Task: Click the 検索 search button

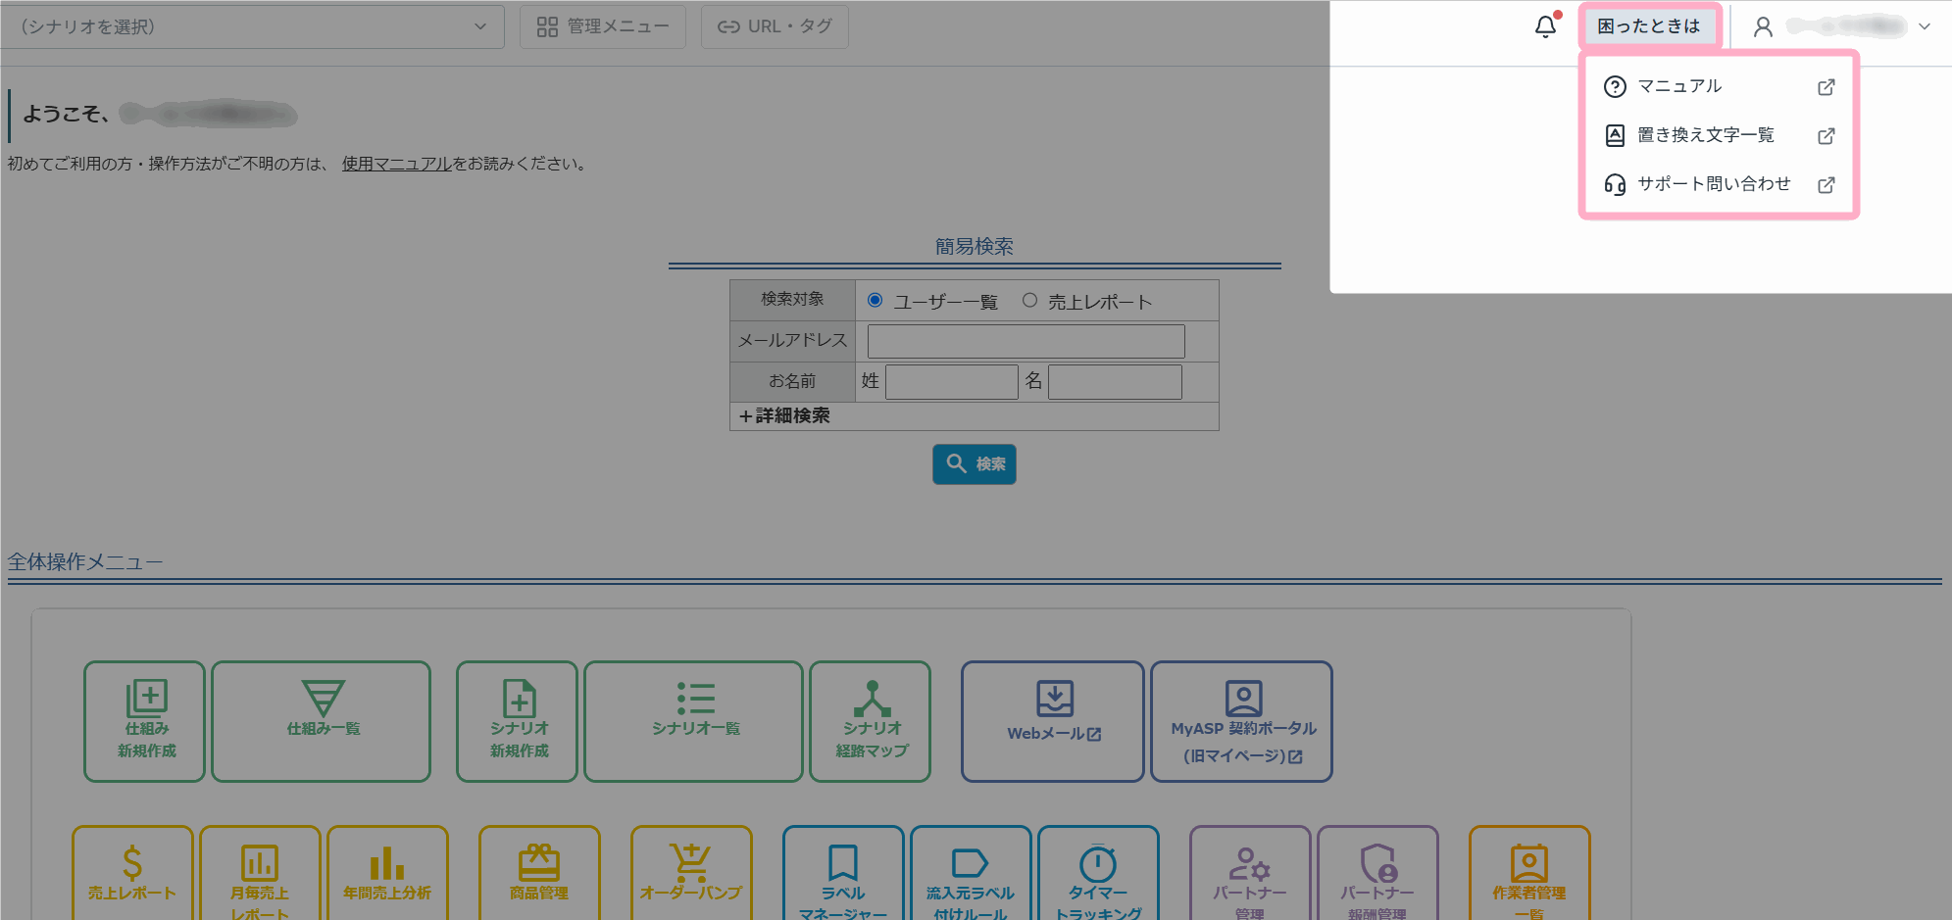Action: [974, 463]
